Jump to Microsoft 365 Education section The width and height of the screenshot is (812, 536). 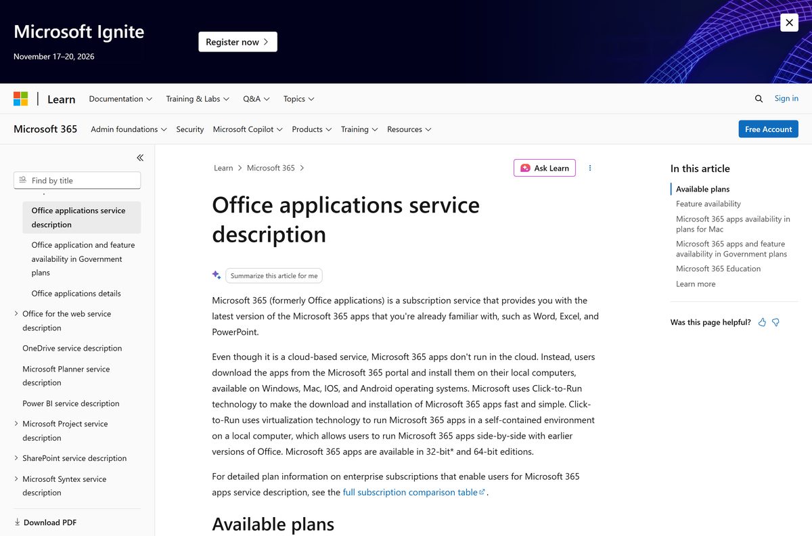click(x=718, y=269)
